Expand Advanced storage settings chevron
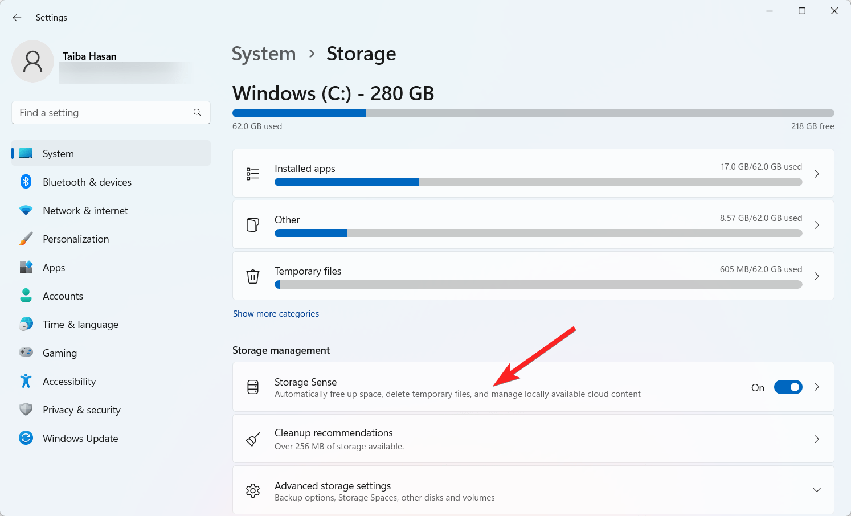 click(x=816, y=490)
